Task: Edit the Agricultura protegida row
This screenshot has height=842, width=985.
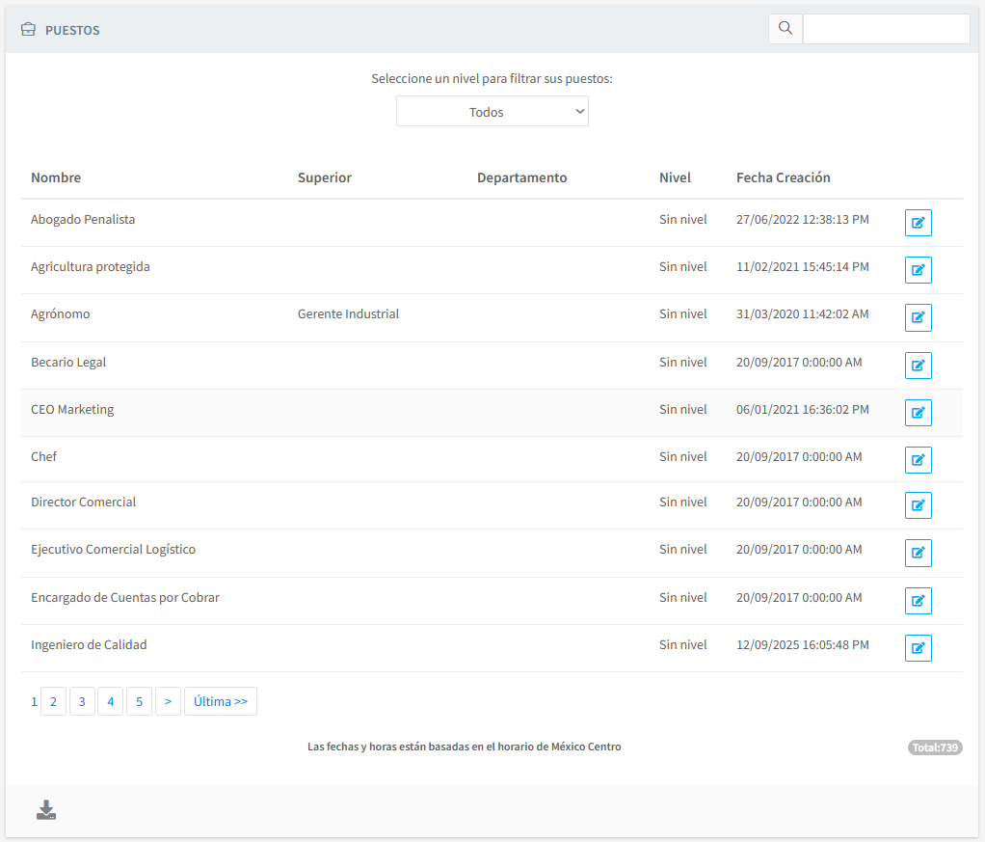Action: [x=918, y=270]
